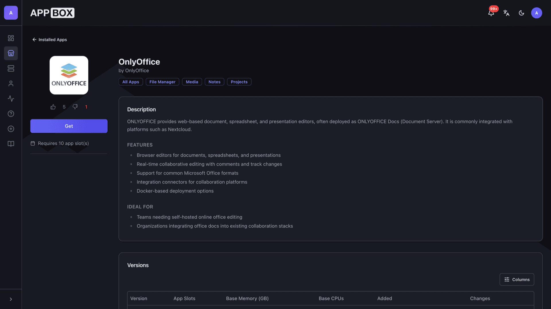Viewport: 551px width, 309px height.
Task: Sort by Version column header
Action: [139, 298]
